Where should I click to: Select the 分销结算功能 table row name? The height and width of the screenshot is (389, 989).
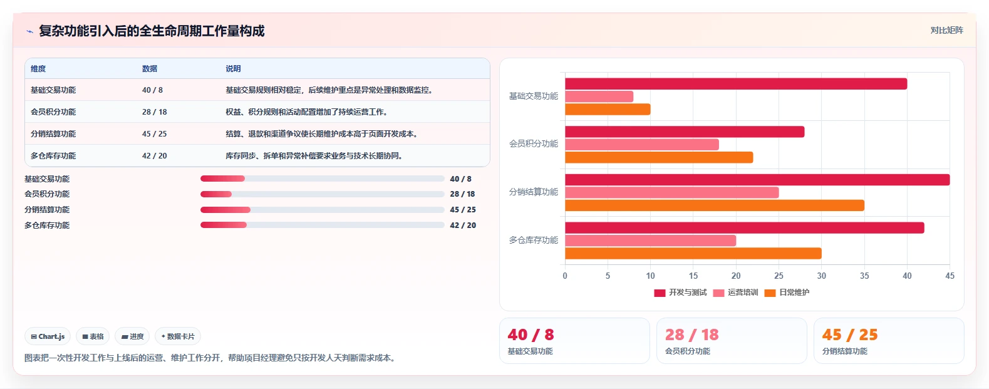coord(53,134)
